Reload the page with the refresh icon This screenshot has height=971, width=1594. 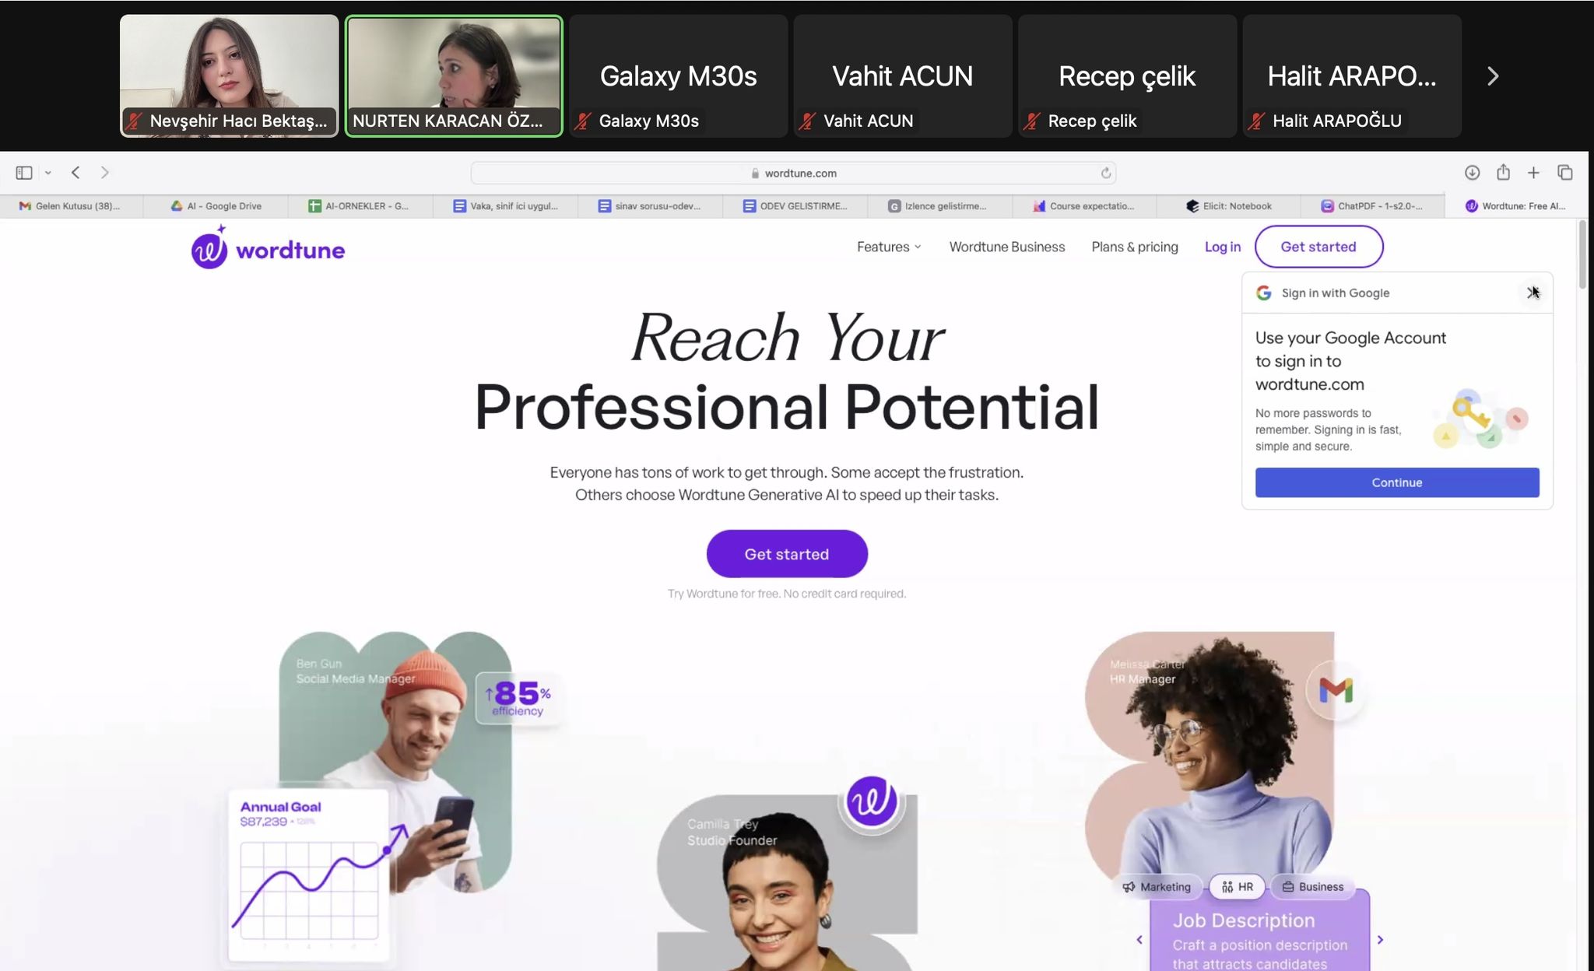click(1105, 173)
